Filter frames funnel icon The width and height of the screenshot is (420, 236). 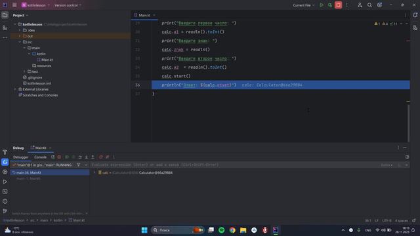click(x=79, y=165)
